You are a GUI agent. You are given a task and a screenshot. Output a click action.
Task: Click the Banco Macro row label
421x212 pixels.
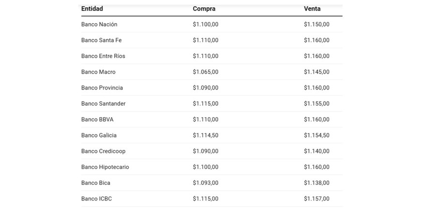pos(98,72)
